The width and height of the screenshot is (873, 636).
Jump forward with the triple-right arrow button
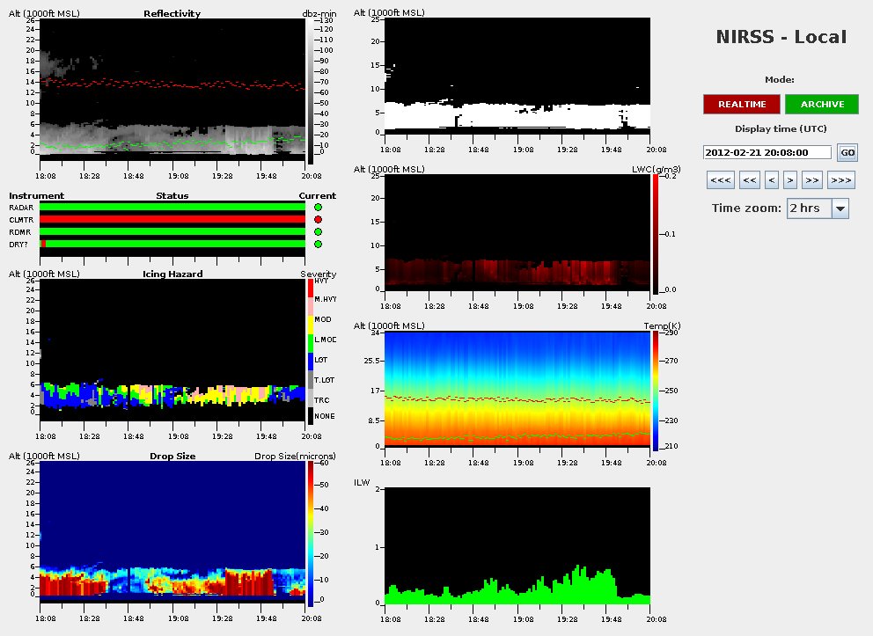840,180
